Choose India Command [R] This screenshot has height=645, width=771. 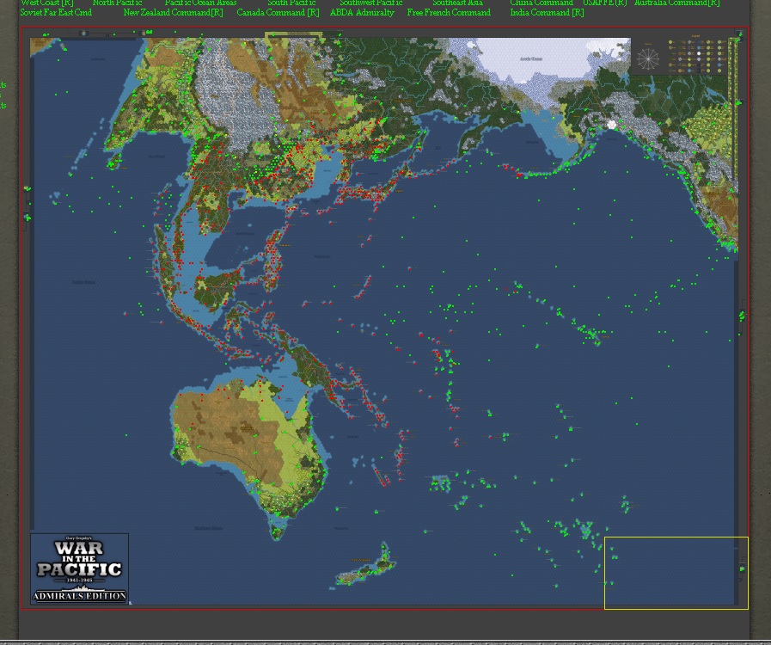(x=547, y=12)
